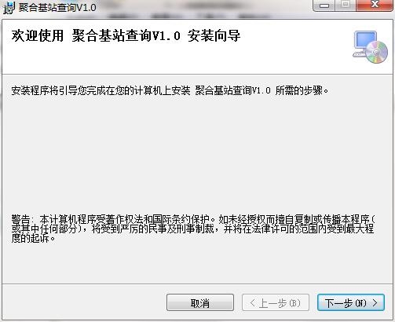Image resolution: width=395 pixels, height=322 pixels.
Task: Close the installer with the red X
Action: 375,5
